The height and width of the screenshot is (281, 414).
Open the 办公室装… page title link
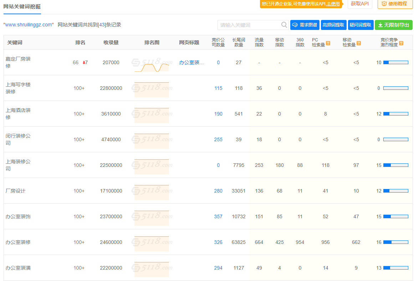[x=191, y=63]
